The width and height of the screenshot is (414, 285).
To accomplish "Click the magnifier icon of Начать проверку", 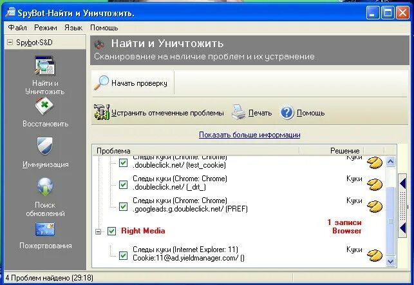I will click(101, 83).
